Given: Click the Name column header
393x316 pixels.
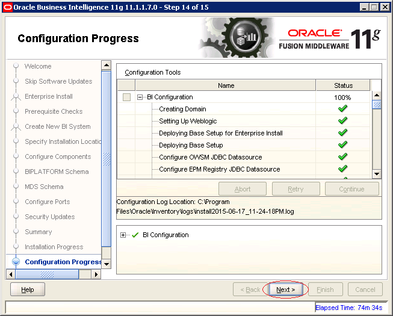Looking at the screenshot, I should click(x=226, y=85).
